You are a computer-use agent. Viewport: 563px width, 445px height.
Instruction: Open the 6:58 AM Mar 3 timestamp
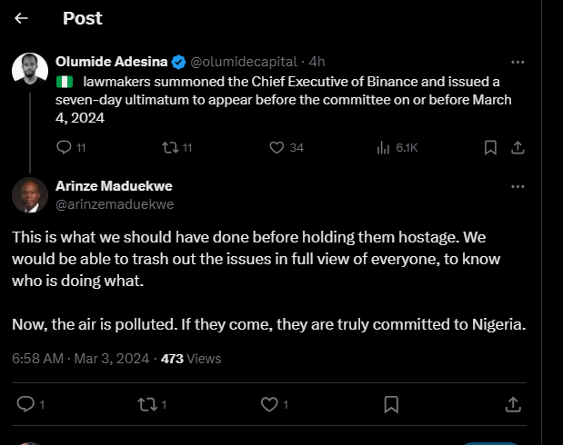pos(81,359)
